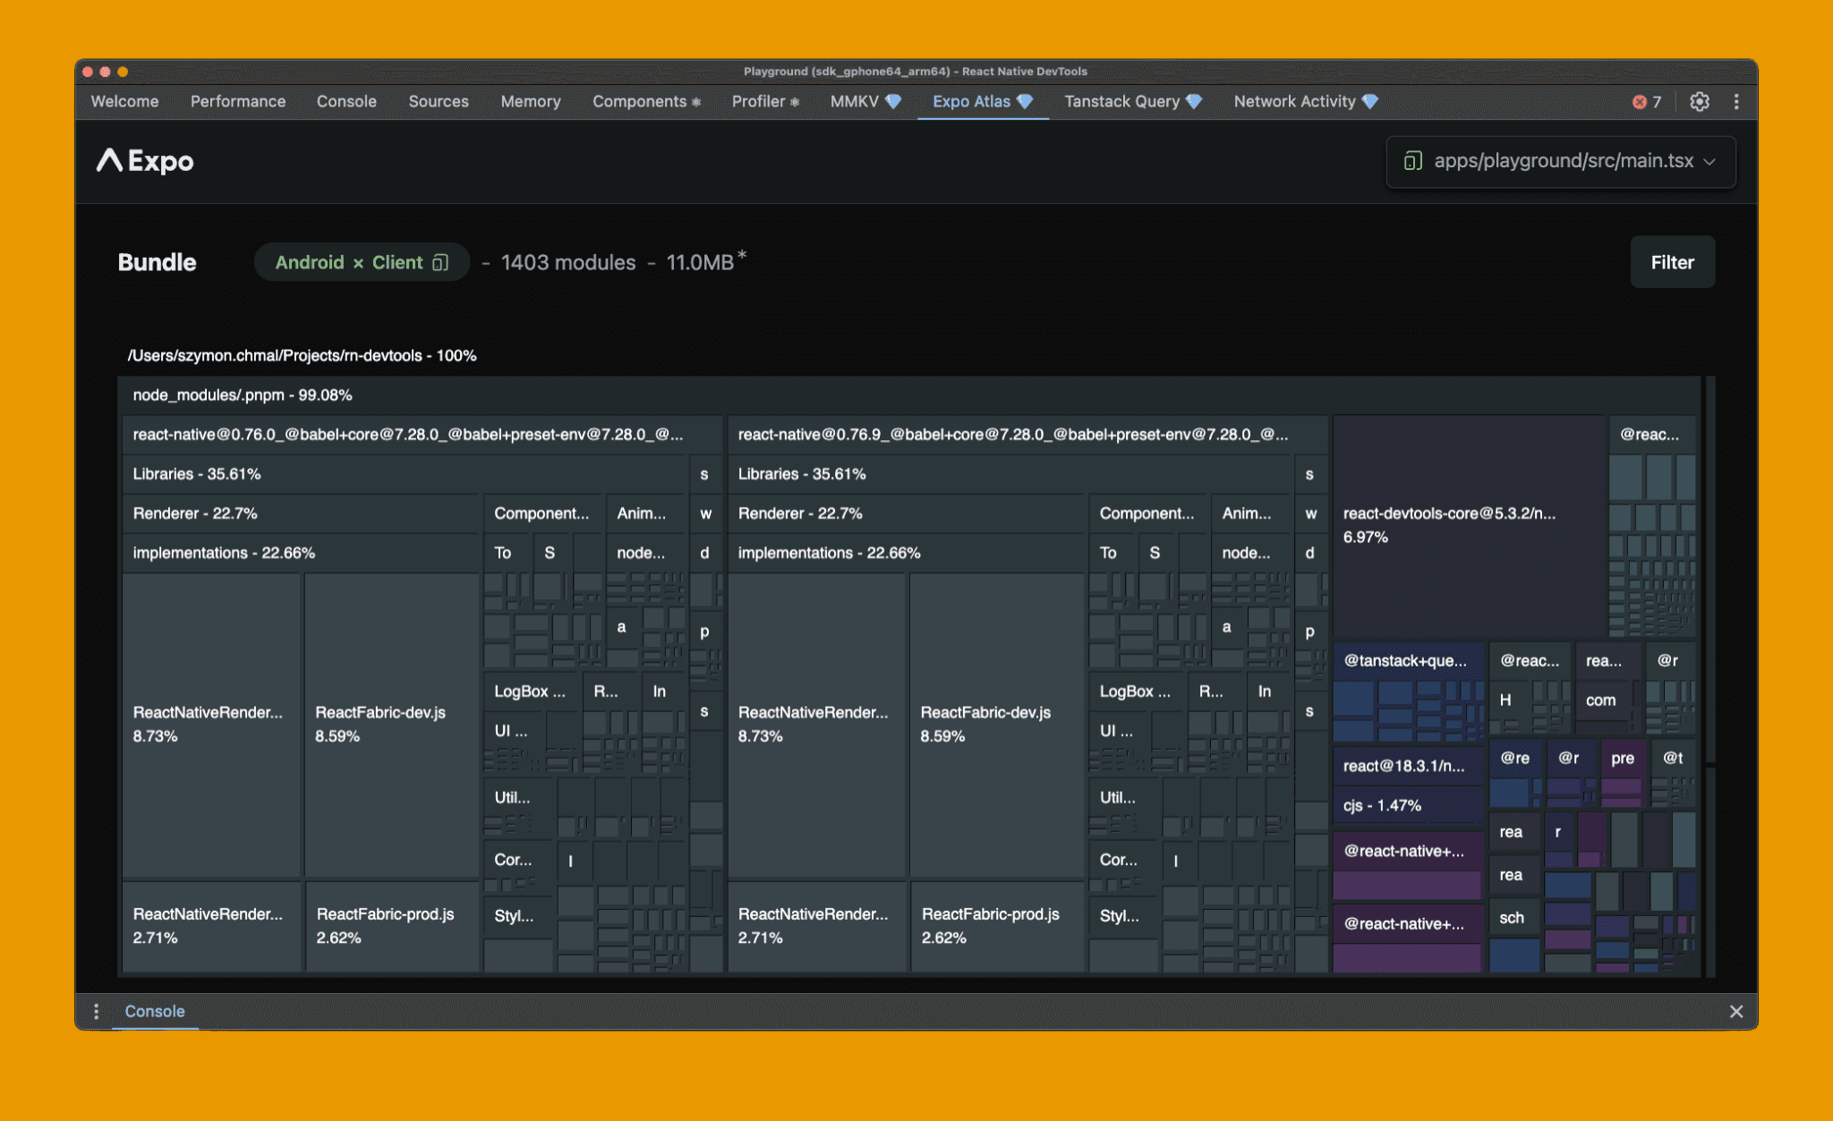Click the kebab menu beside the Console panel
Image resolution: width=1833 pixels, height=1121 pixels.
point(96,1011)
